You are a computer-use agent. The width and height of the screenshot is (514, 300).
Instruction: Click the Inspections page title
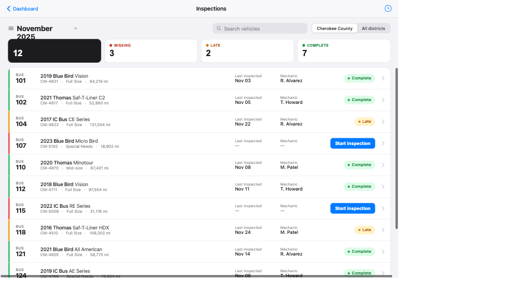pyautogui.click(x=211, y=8)
